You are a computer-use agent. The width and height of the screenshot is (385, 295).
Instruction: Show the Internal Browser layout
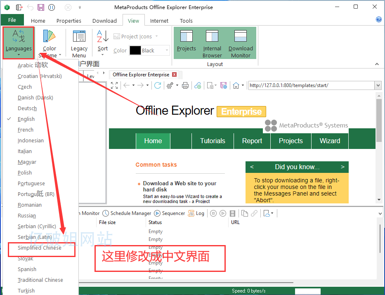point(212,43)
